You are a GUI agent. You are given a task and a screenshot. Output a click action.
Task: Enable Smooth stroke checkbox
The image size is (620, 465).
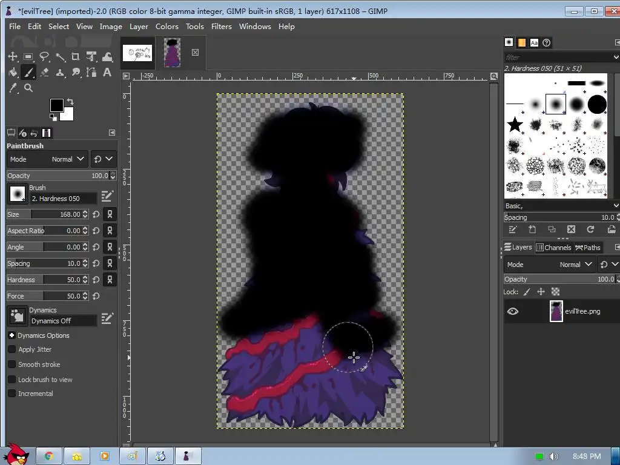[12, 364]
